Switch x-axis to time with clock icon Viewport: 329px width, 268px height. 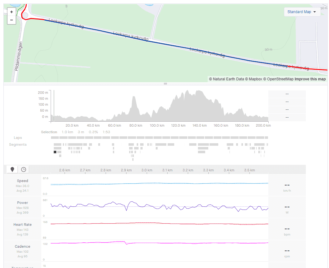23,169
